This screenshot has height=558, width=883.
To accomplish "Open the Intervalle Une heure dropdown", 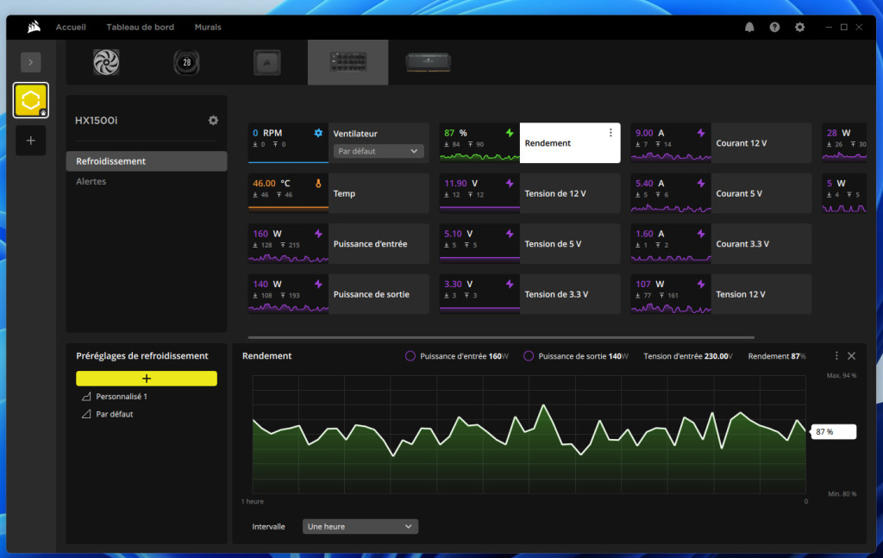I will pos(360,526).
